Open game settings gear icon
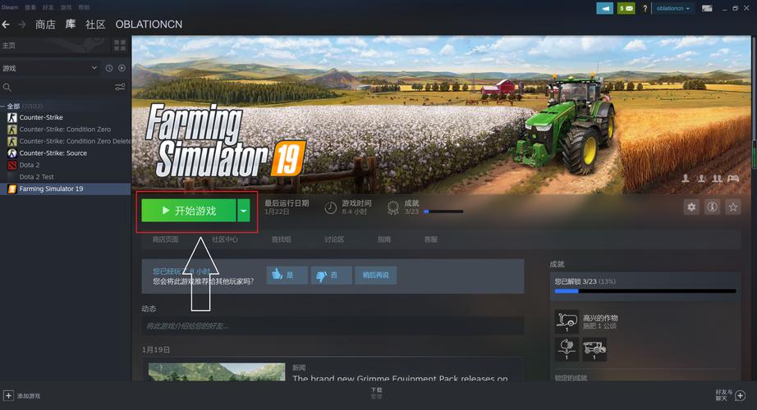757x410 pixels. pos(691,207)
